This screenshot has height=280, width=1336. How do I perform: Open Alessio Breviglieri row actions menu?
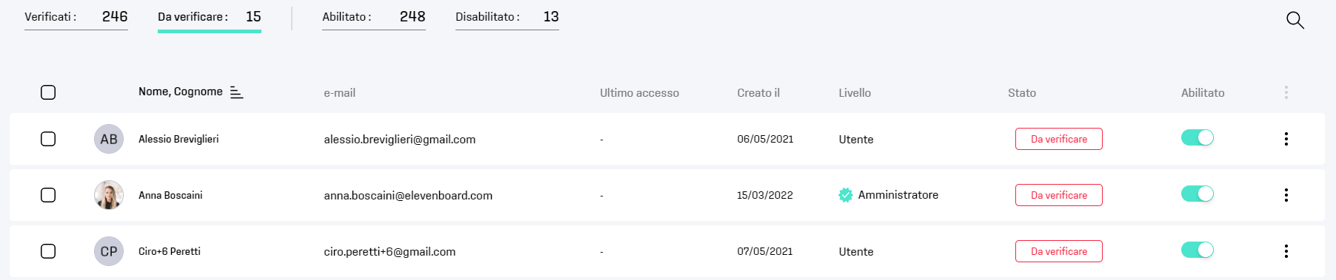[1286, 139]
